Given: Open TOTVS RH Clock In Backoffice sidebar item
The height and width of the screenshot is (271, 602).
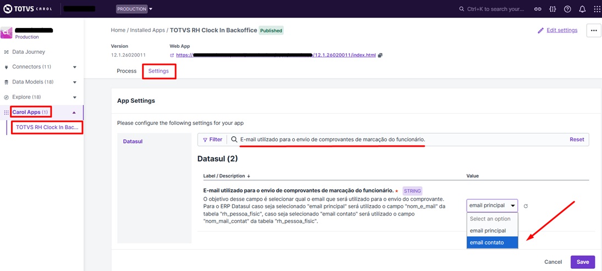Looking at the screenshot, I should point(47,128).
